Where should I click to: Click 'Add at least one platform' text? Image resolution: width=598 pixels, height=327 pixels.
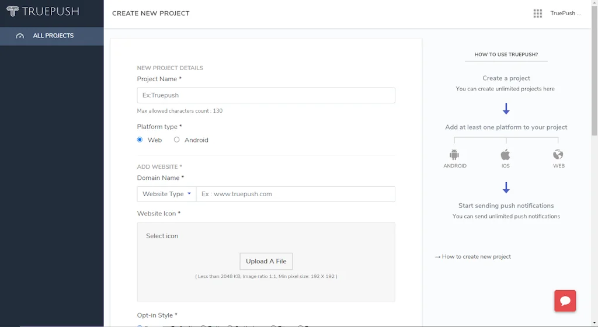[x=506, y=127]
